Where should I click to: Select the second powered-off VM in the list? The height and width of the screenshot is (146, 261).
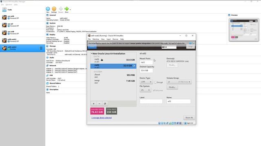pyautogui.click(x=22, y=25)
